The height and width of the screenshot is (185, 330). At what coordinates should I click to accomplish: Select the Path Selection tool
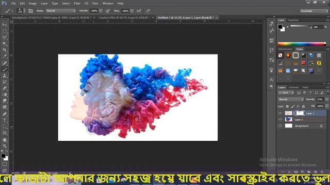pos(5,127)
